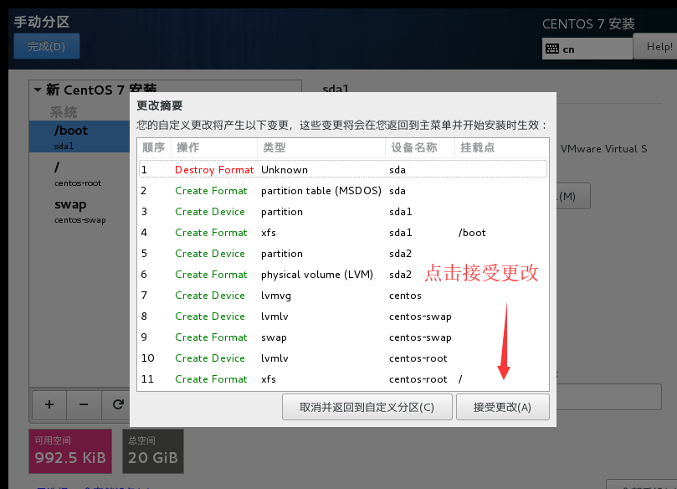Viewport: 677px width, 489px height.
Task: Select the /boot sda1 mount point
Action: click(79, 136)
